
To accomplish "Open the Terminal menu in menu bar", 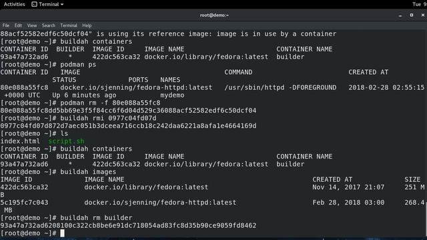I will pos(69,25).
